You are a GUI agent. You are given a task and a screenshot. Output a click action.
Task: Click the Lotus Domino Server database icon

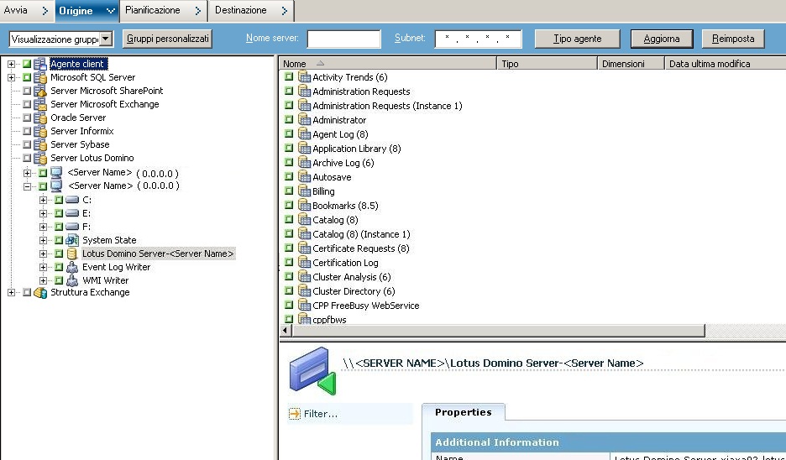click(x=72, y=254)
